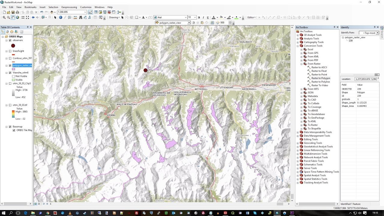Open the map scale dropdown 1:288.895

85,12
